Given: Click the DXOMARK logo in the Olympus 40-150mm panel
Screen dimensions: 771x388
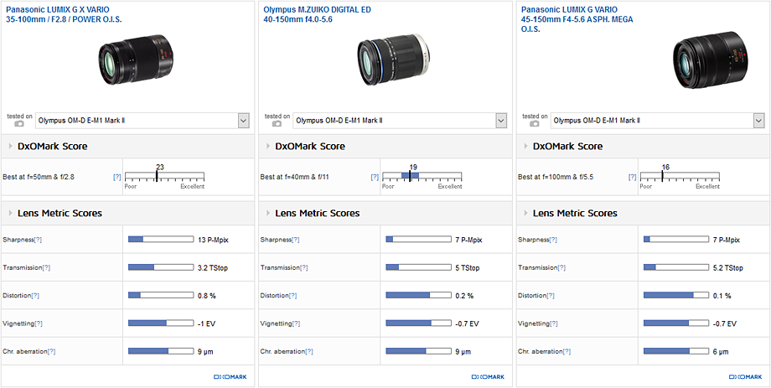Looking at the screenshot, I should point(488,377).
